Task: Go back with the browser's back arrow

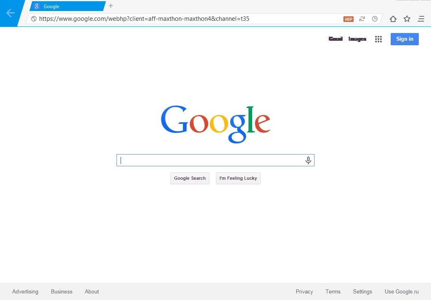Action: pyautogui.click(x=11, y=13)
